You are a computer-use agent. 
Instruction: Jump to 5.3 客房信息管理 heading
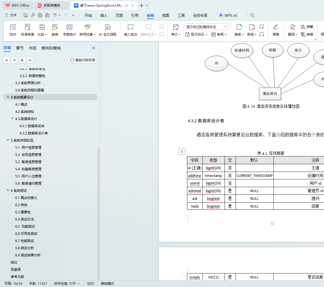pyautogui.click(x=28, y=162)
